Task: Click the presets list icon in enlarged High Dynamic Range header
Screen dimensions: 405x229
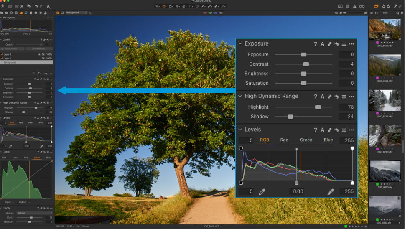Action: point(344,97)
